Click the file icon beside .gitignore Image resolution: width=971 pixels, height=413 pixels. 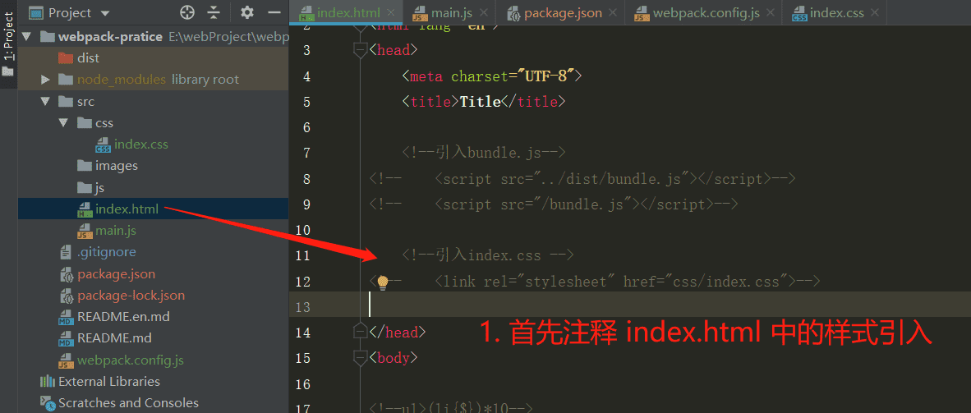coord(67,253)
